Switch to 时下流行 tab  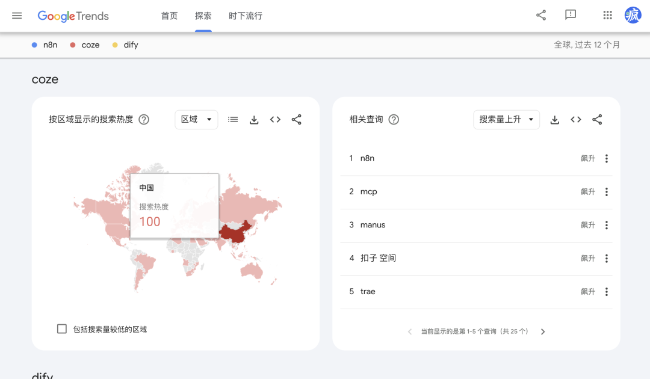246,16
